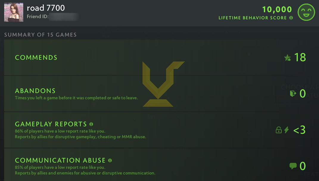
Task: Click the commends count 18
Action: point(300,57)
